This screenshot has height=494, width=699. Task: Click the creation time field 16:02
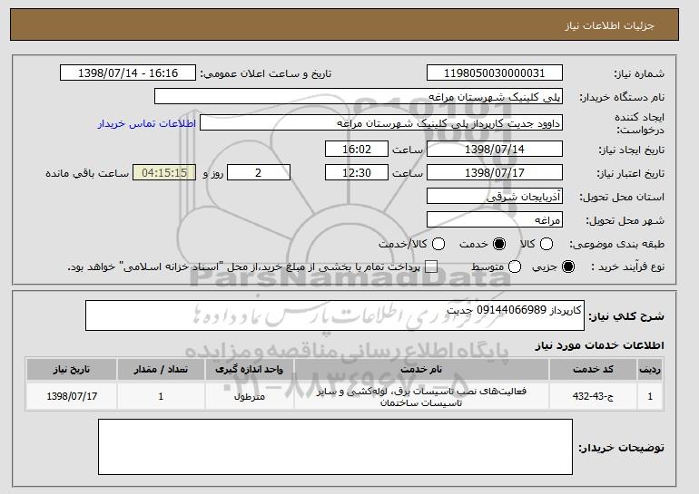tap(357, 149)
